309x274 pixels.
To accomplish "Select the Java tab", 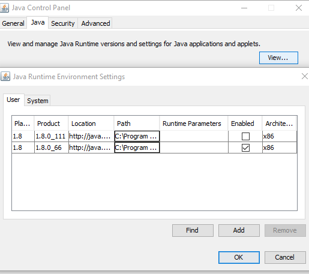I will [38, 22].
